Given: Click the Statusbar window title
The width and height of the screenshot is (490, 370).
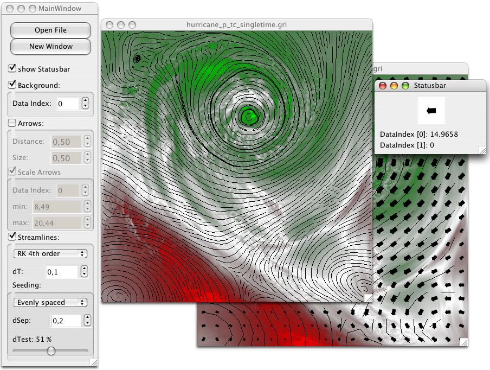Looking at the screenshot, I should pos(430,85).
